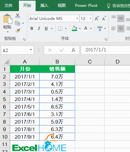This screenshot has width=130, height=152.
Task: Select column B header
Action: click(x=57, y=62)
